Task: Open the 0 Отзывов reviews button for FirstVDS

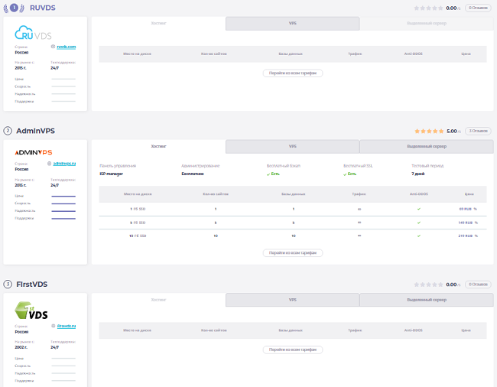Action: click(478, 285)
